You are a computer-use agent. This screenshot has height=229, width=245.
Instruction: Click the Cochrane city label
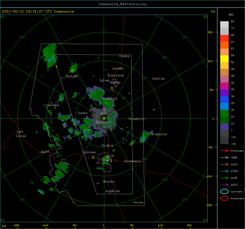[x=89, y=152]
